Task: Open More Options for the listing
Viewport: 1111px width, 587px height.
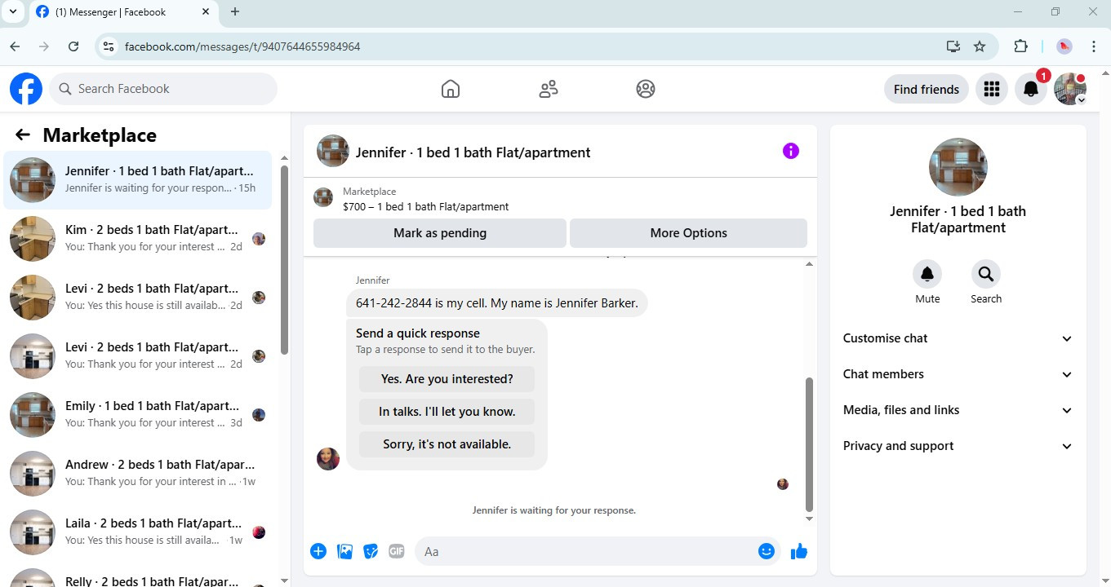Action: click(688, 233)
